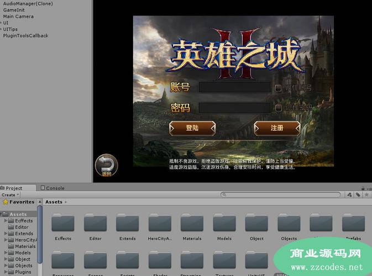Screen dimensions: 372x276
Task: Click the Search by Type icon
Action: click(x=349, y=195)
